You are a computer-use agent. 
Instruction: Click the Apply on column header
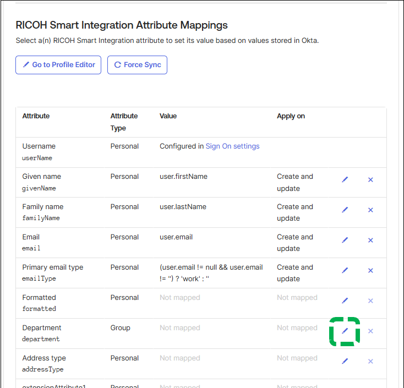(291, 116)
